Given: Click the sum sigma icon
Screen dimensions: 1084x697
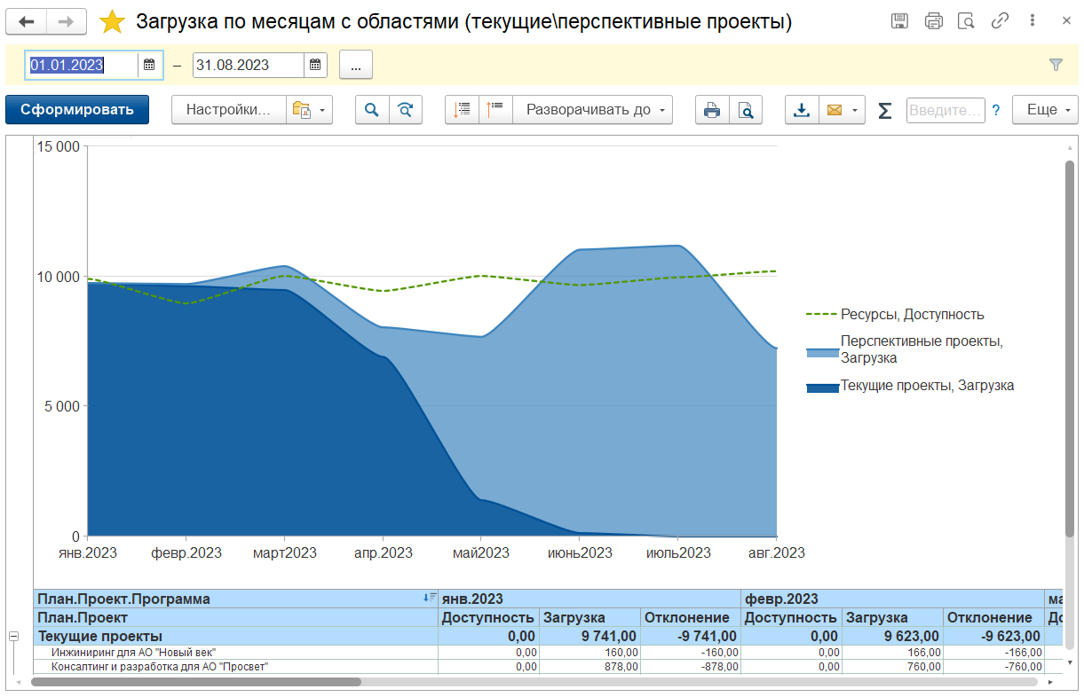Looking at the screenshot, I should 884,110.
